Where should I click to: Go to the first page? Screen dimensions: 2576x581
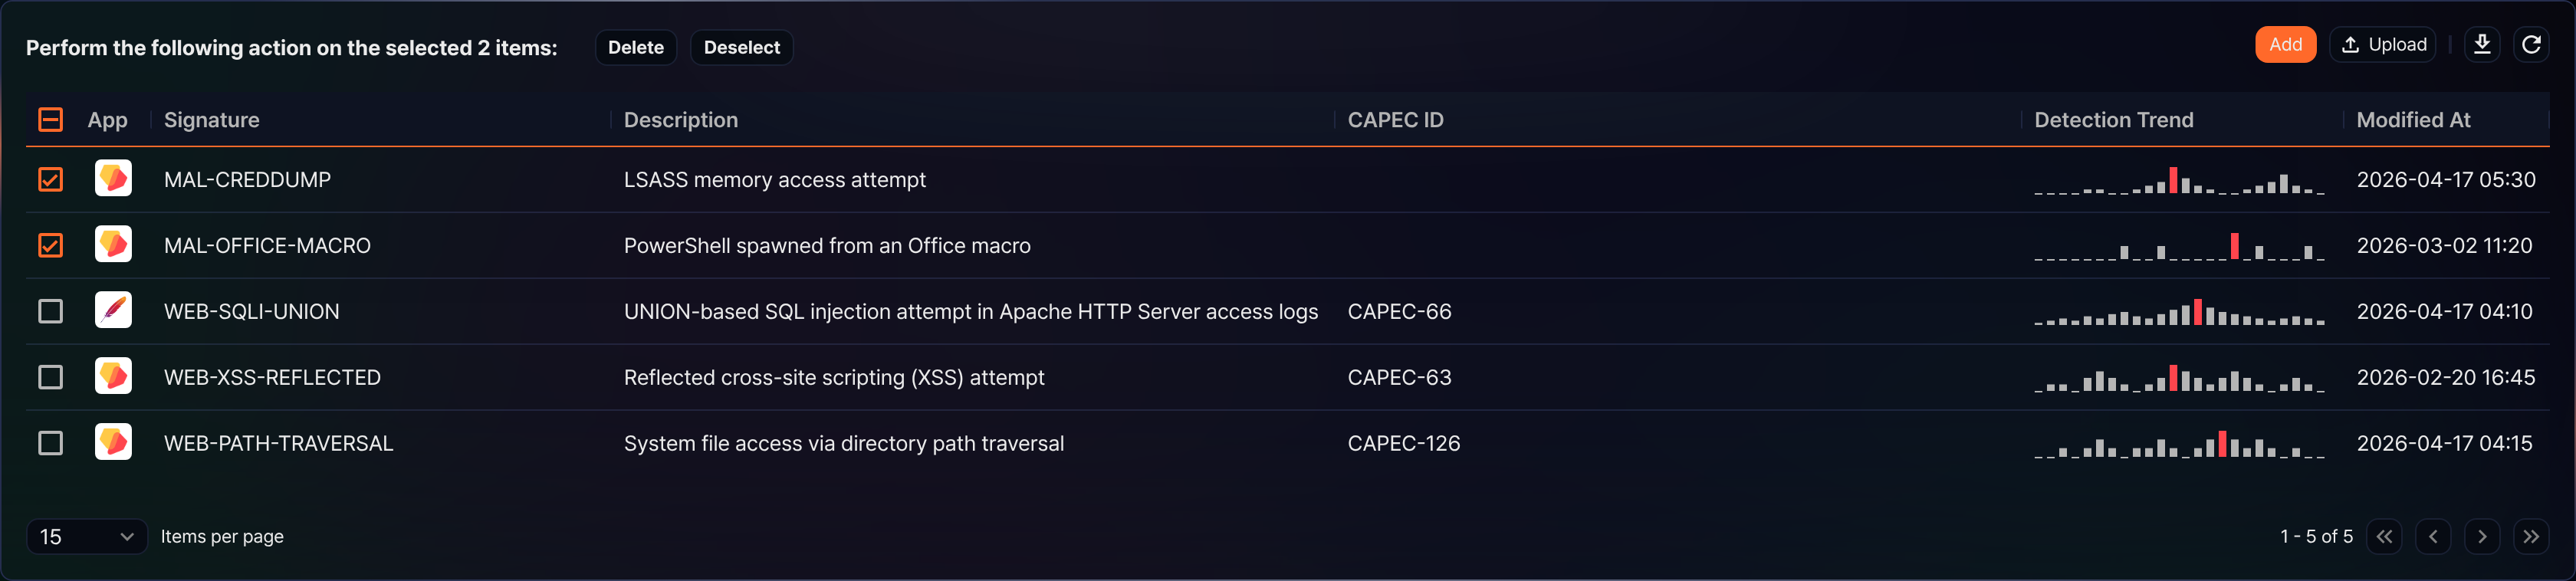coord(2384,537)
